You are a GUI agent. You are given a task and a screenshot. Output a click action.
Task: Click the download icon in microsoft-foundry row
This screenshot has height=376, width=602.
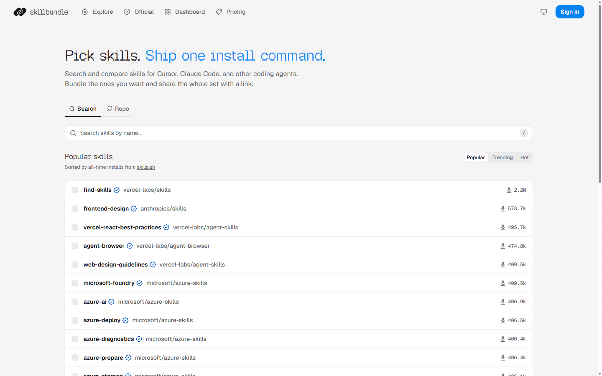503,283
